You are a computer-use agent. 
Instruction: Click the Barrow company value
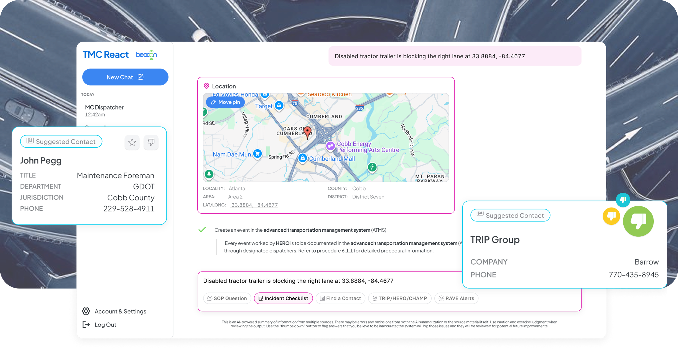point(647,262)
